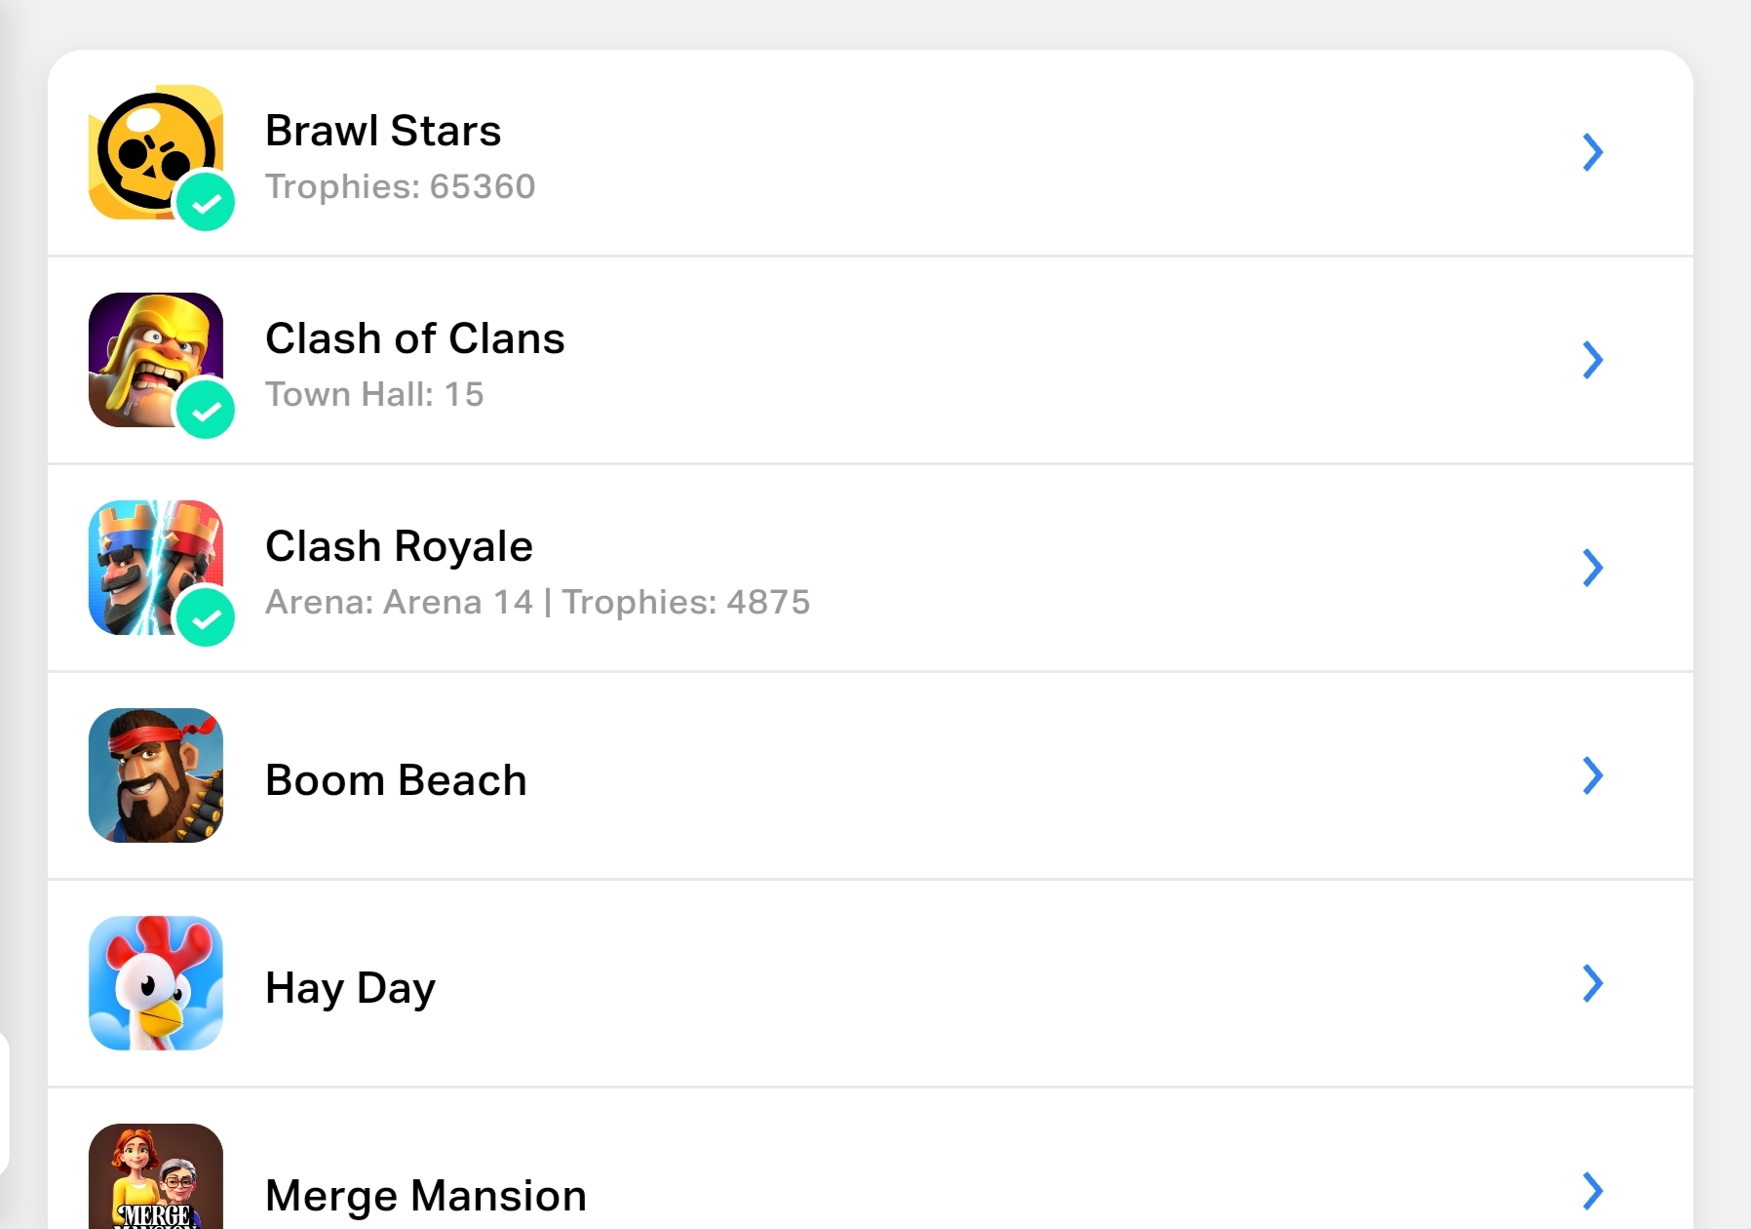Click the green checkmark on Brawl Stars
The image size is (1751, 1229).
[x=206, y=203]
